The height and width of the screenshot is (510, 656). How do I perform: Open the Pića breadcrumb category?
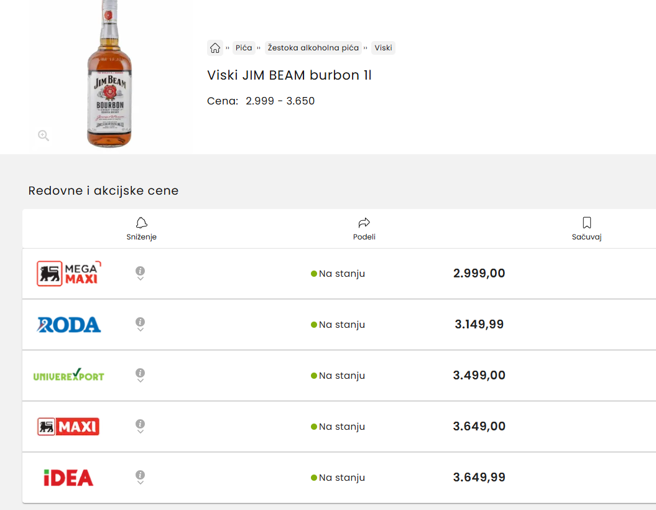(244, 48)
